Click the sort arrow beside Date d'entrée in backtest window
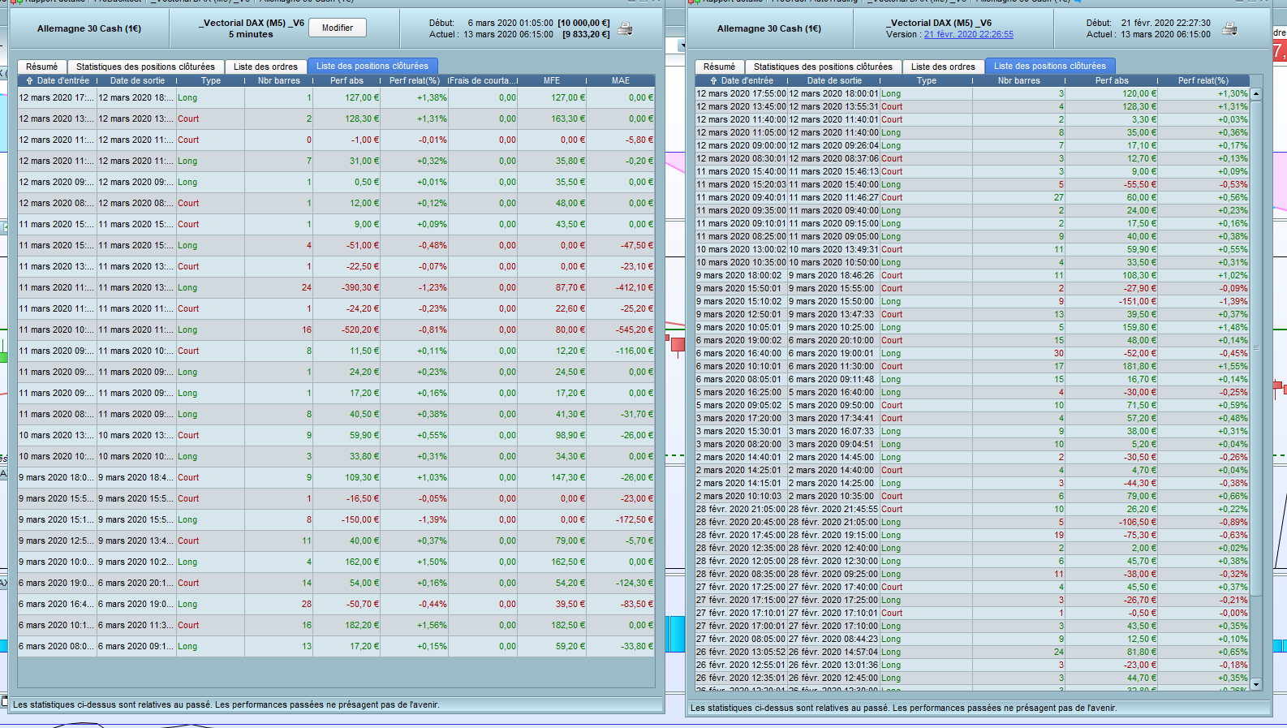The image size is (1287, 728). [29, 81]
